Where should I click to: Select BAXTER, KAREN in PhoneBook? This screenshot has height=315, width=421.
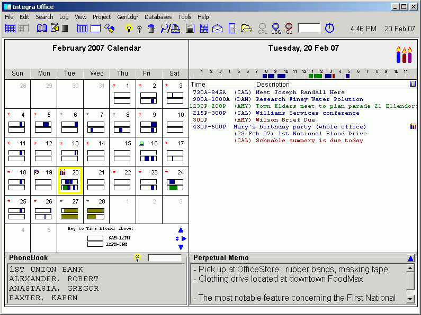point(43,298)
